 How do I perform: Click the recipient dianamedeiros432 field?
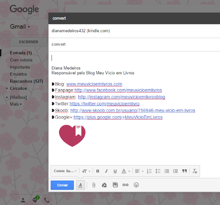[134, 31]
